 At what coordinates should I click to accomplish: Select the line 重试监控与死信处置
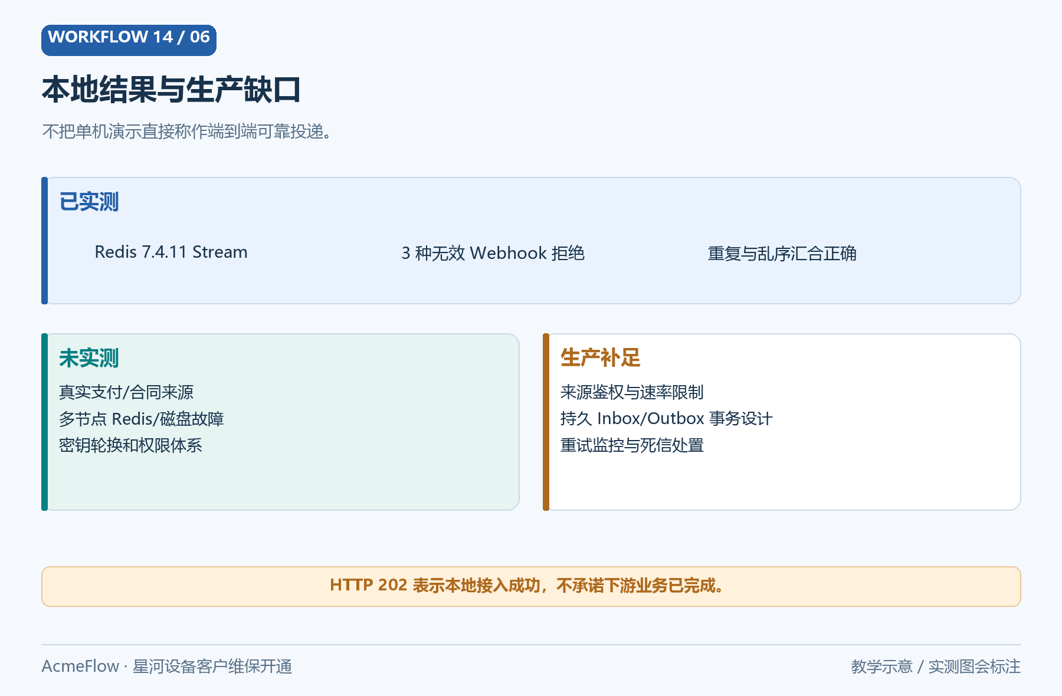coord(632,445)
